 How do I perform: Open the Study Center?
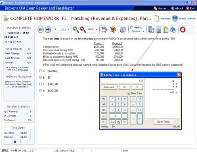pos(184,19)
